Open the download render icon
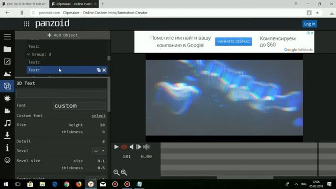 7,135
